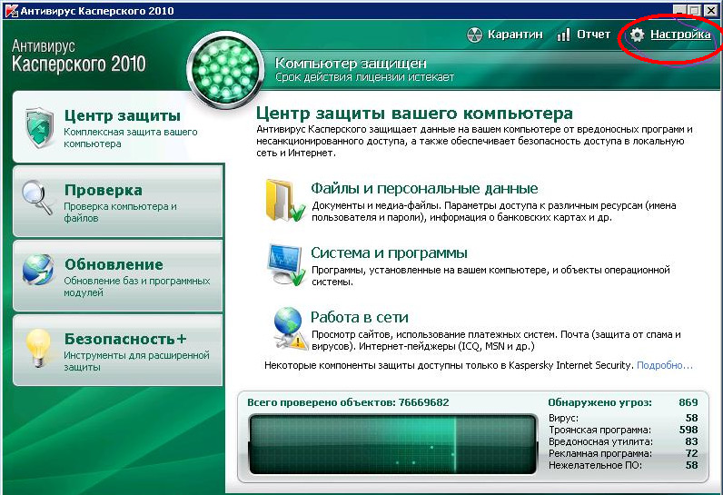Switch to the Проверка tab
This screenshot has height=495, width=723.
coord(118,202)
